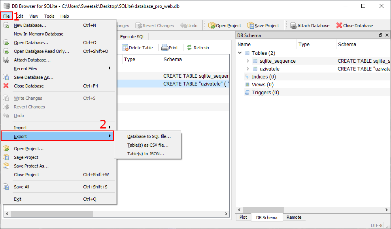
Task: Click the Undo arrow in the toolbar
Action: coord(183,25)
